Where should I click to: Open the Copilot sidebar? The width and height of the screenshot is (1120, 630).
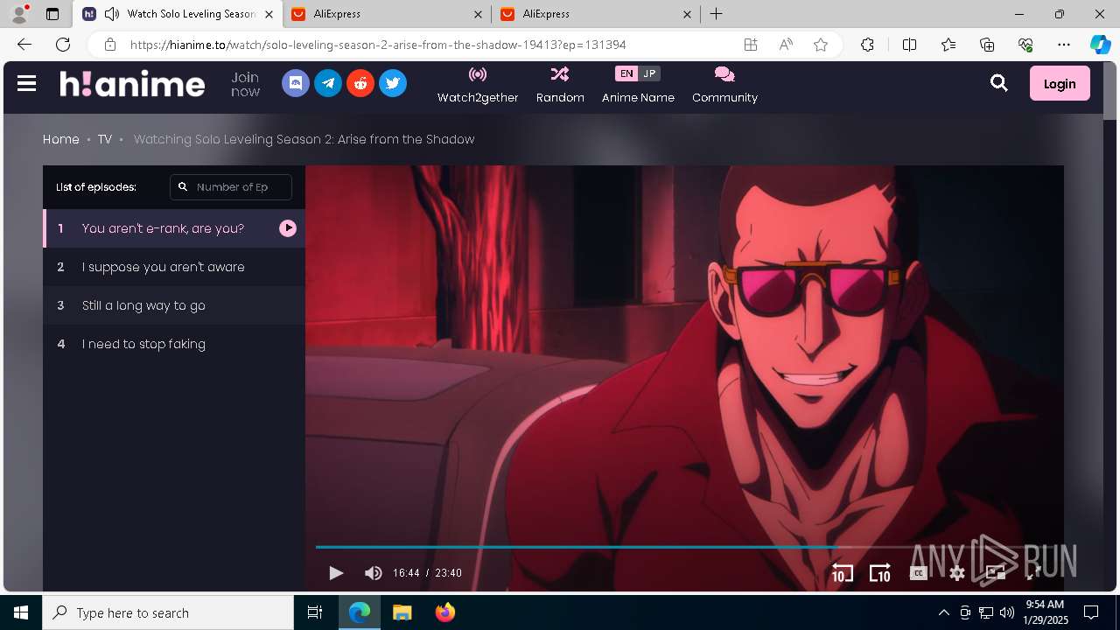click(1100, 45)
